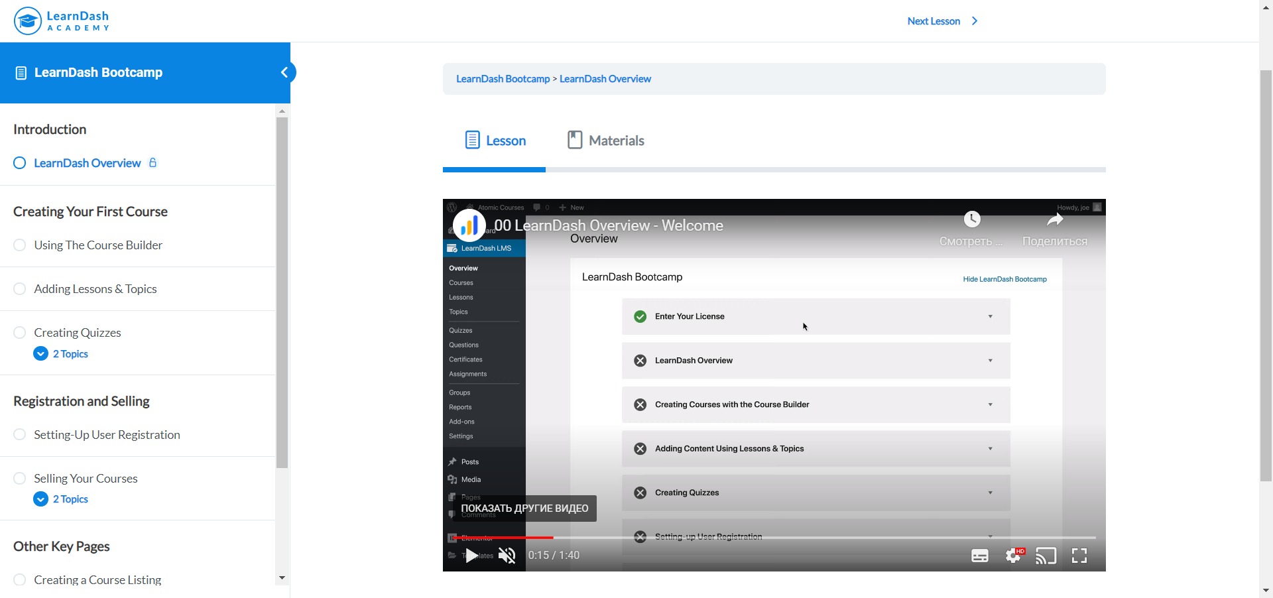Click the Share arrow icon in the video

pos(1055,219)
